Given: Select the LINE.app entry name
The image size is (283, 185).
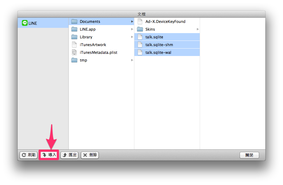Looking at the screenshot, I should [88, 29].
